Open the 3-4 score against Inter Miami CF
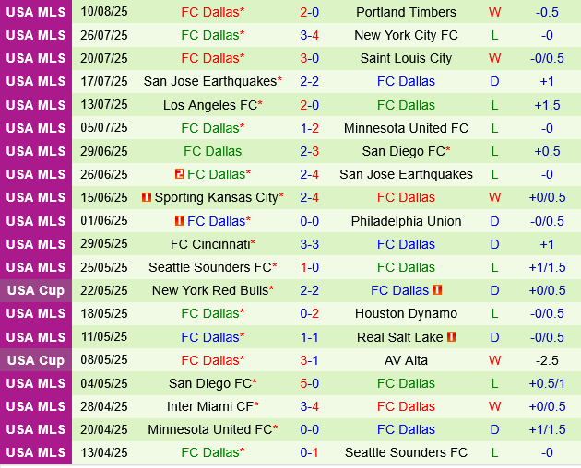 point(309,406)
